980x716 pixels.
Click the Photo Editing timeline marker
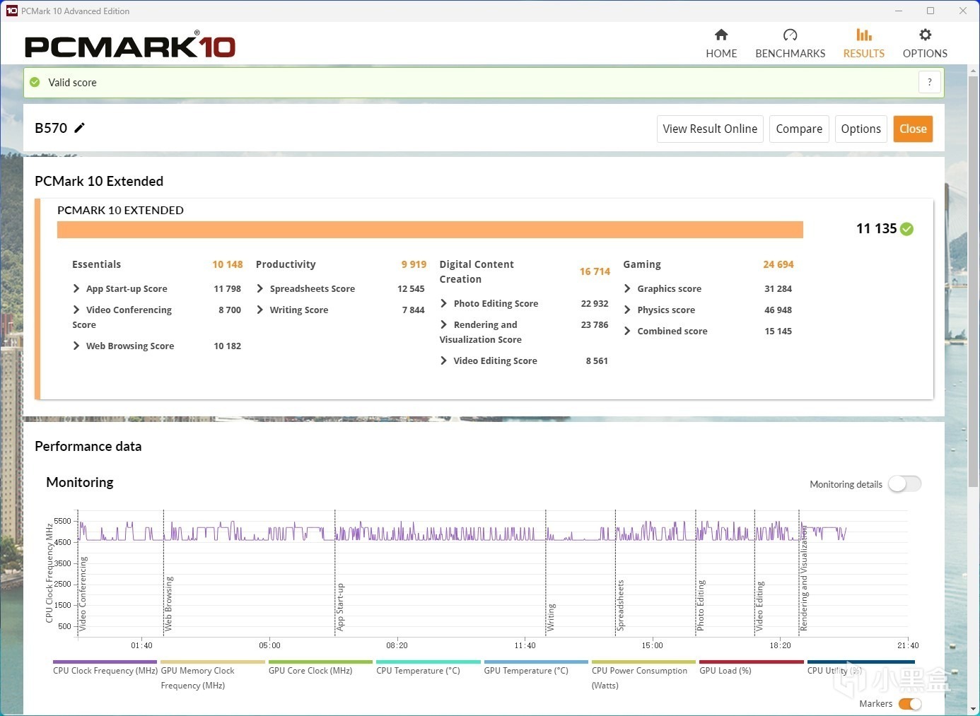(x=701, y=606)
